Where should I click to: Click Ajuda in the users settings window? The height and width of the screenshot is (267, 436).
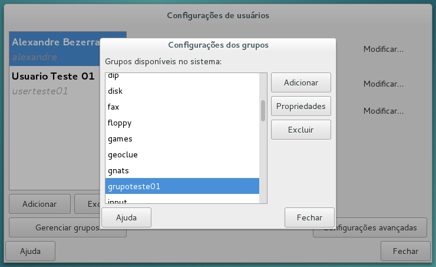[30, 251]
